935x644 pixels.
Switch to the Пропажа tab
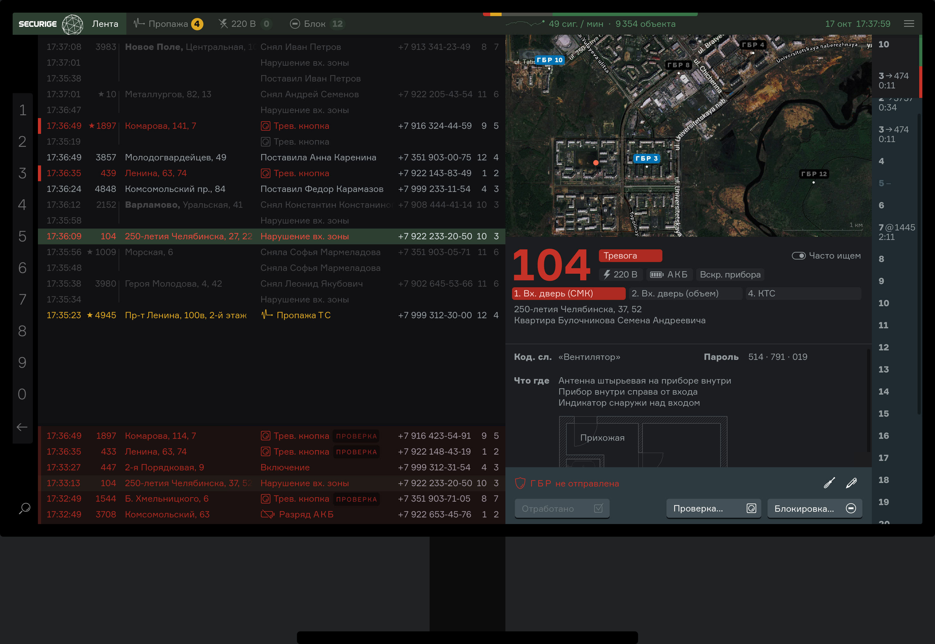(168, 24)
